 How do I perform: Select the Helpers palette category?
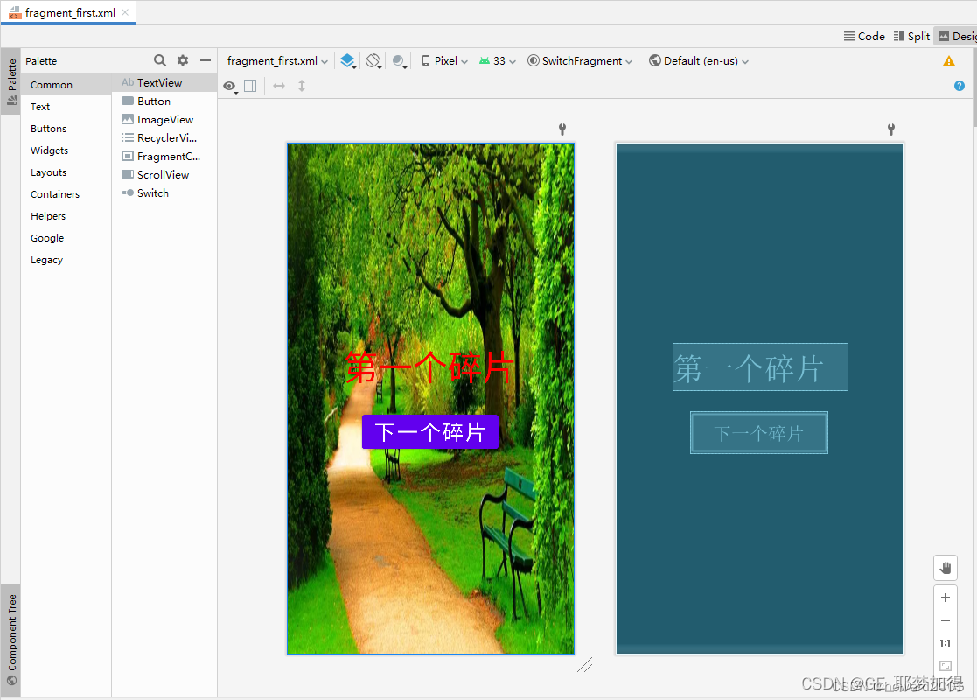pos(66,215)
